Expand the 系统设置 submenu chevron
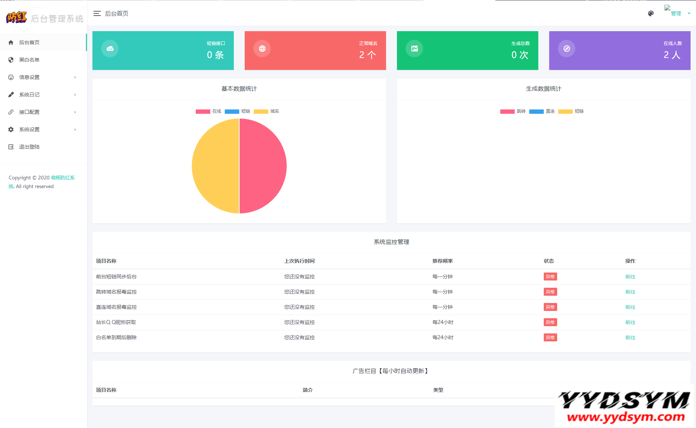The width and height of the screenshot is (696, 428). pos(75,129)
